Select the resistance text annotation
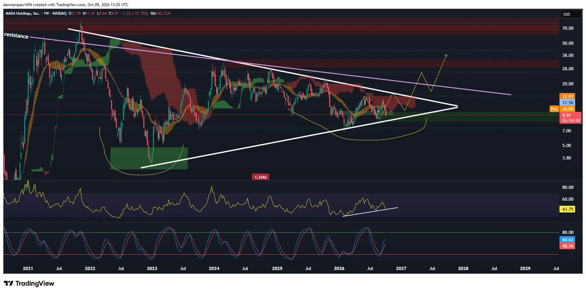Image resolution: width=586 pixels, height=293 pixels. coord(16,36)
